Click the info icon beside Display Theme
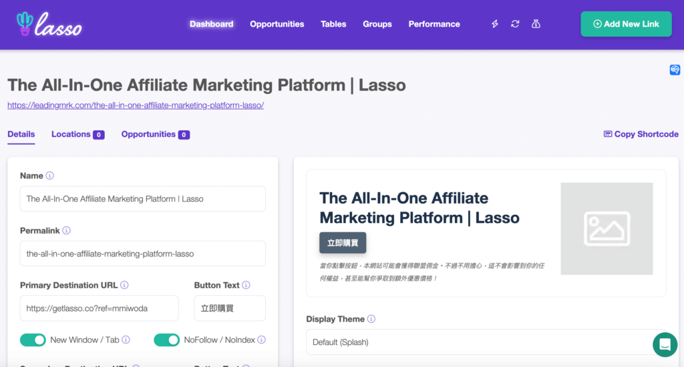This screenshot has height=367, width=684. [371, 319]
